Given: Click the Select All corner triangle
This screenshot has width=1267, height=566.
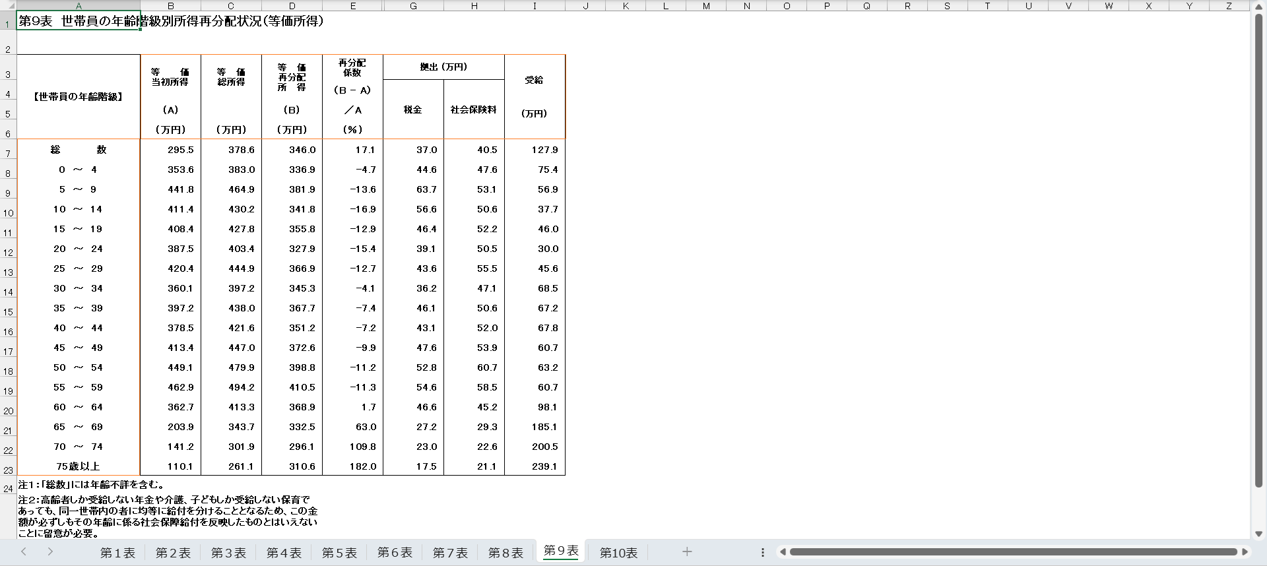Looking at the screenshot, I should [11, 6].
